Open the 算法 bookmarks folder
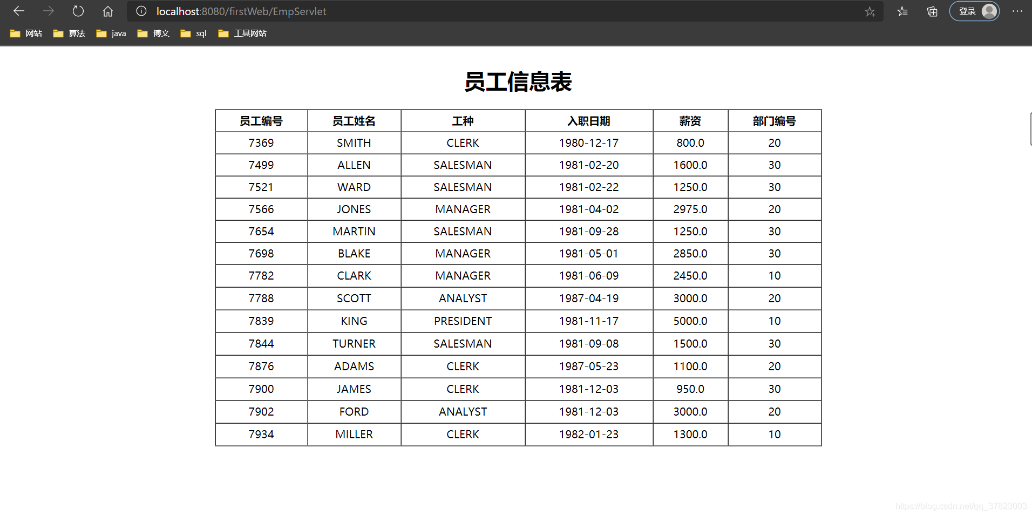This screenshot has width=1032, height=516. coord(69,33)
